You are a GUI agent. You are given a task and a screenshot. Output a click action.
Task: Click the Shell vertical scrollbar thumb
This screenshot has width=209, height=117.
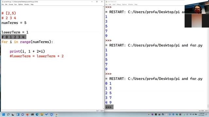point(208,106)
